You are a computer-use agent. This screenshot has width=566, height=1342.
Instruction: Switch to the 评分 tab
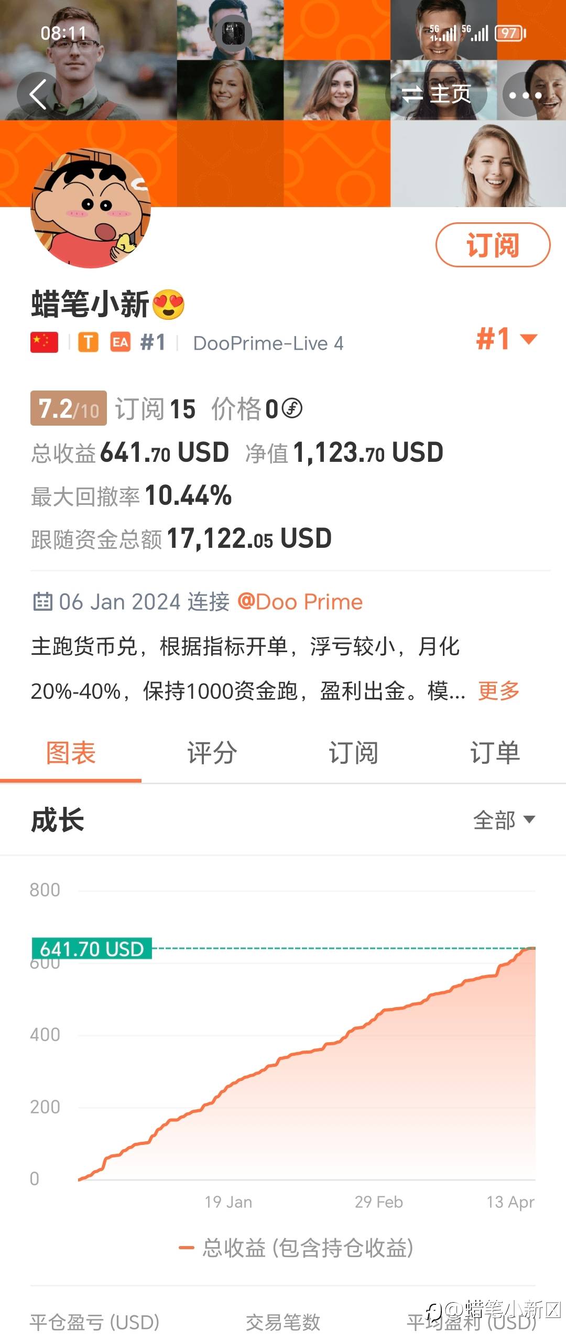point(212,753)
